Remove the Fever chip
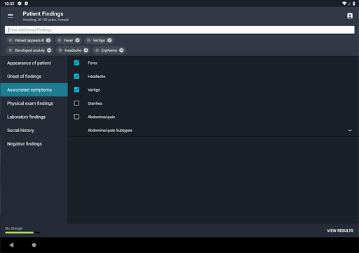The width and height of the screenshot is (359, 253). coord(77,40)
